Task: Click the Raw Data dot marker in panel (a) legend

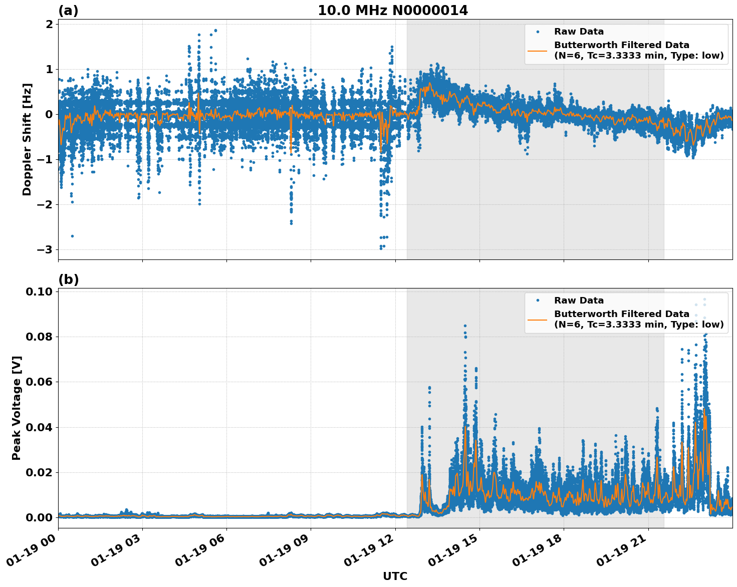Action: pyautogui.click(x=538, y=32)
